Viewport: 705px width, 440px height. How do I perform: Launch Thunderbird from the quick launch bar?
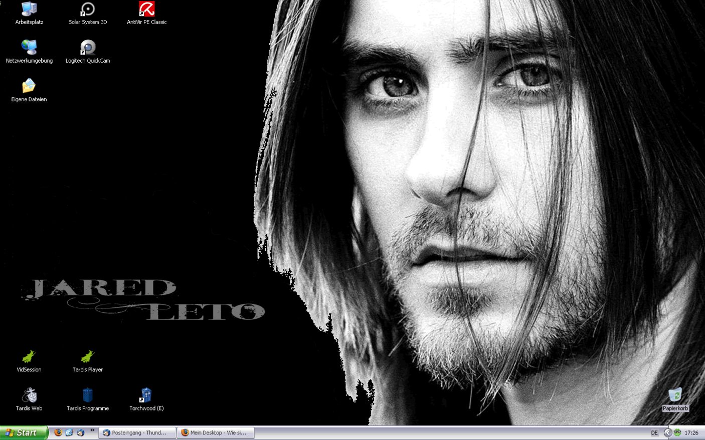point(80,432)
